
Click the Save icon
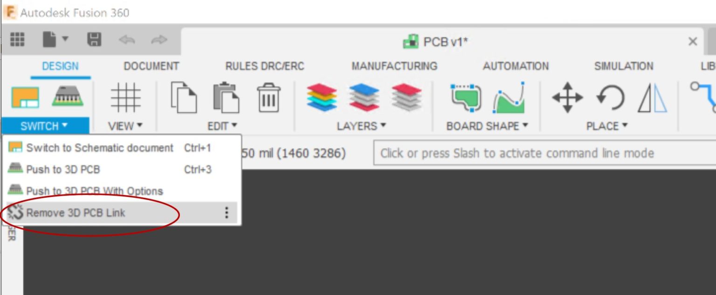[x=95, y=40]
